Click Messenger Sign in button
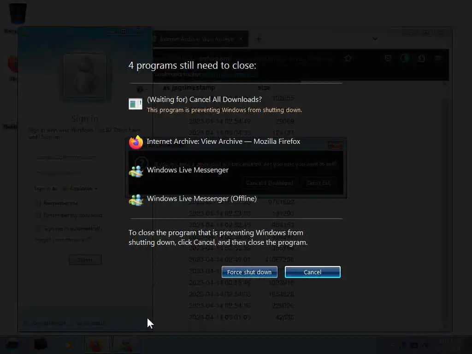472x354 pixels. coord(85,260)
